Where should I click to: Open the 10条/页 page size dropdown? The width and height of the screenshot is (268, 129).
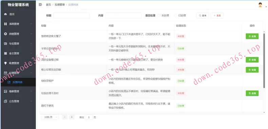point(50,117)
